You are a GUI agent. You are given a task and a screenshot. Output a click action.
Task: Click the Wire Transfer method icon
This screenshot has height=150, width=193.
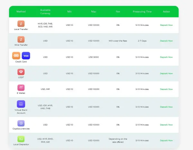click(21, 39)
